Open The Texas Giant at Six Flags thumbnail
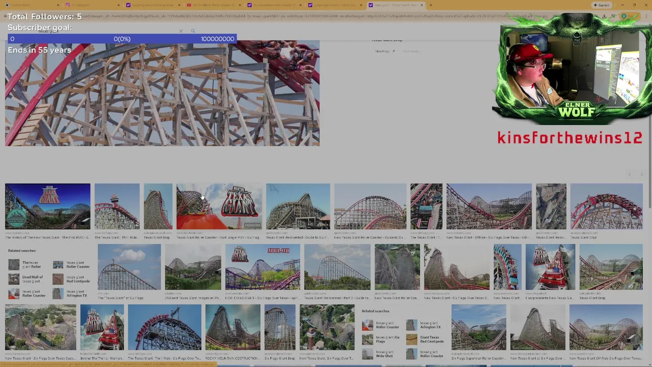Screen dimensions: 652x367 tap(129, 267)
